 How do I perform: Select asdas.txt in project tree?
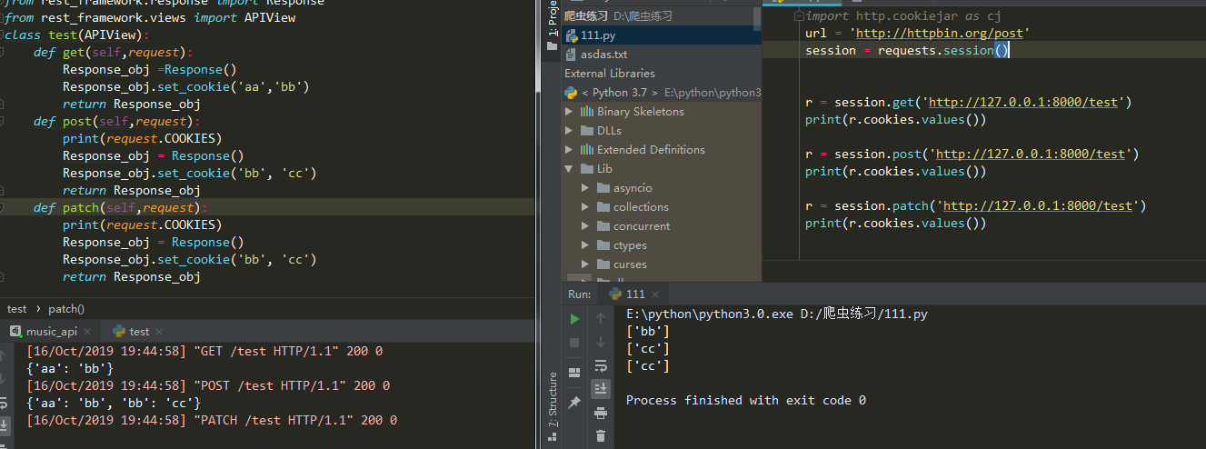(662, 55)
